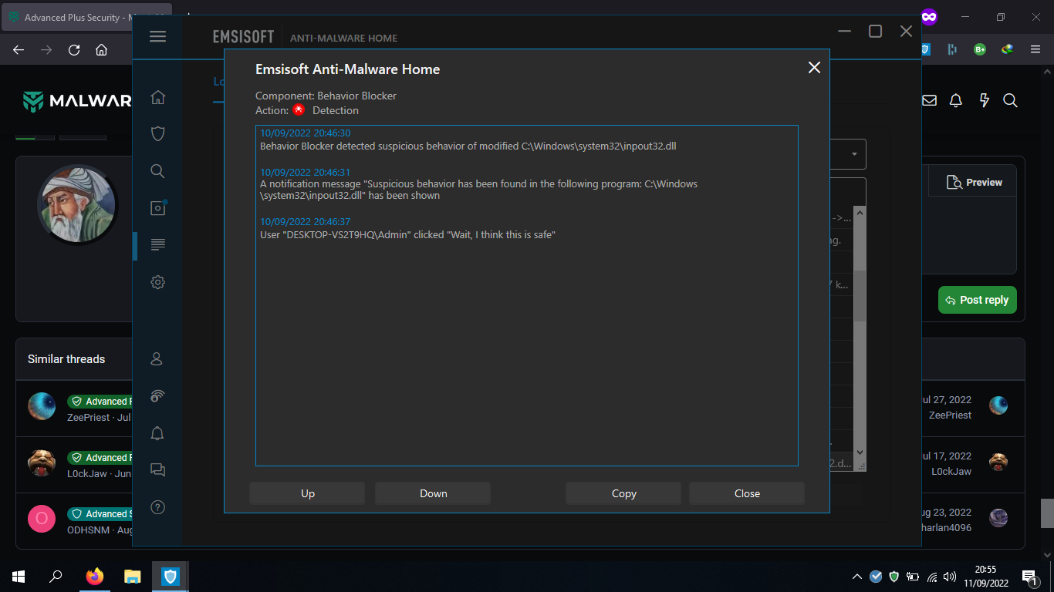The height and width of the screenshot is (592, 1054).
Task: Open the remote management broadcast icon in Emsisoft sidebar
Action: point(157,396)
